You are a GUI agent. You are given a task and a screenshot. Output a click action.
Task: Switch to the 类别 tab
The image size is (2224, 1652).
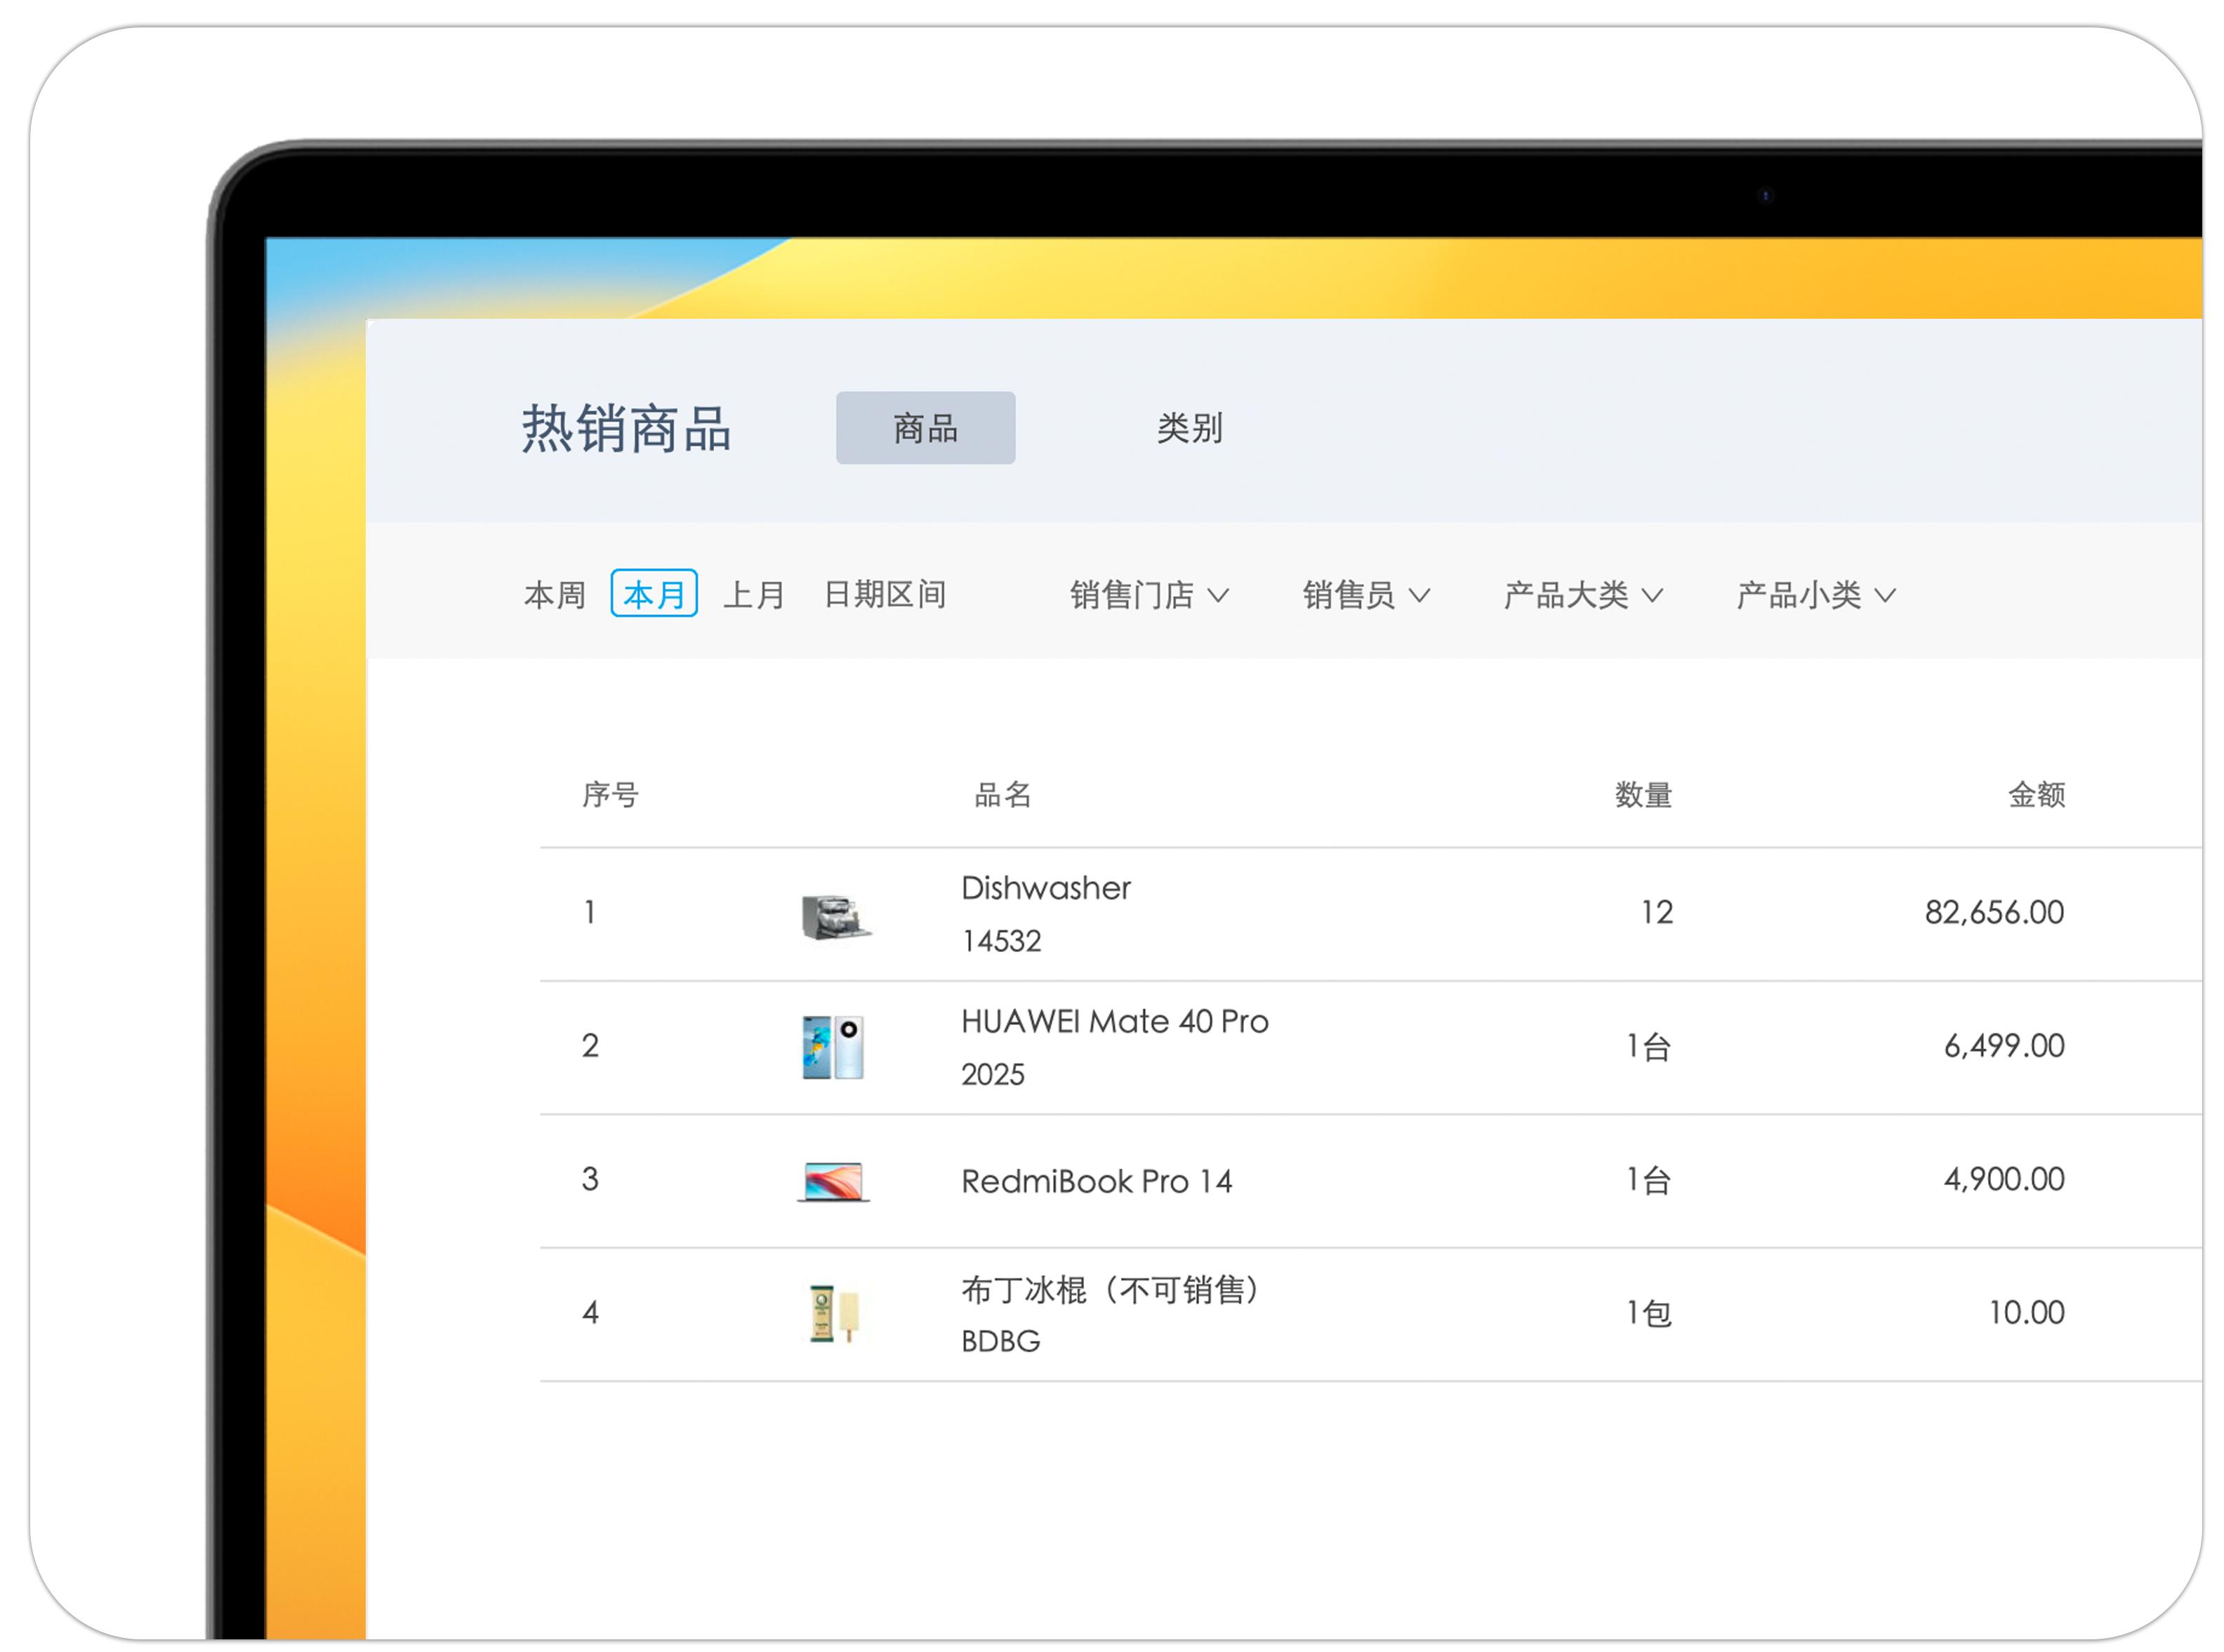tap(1189, 428)
